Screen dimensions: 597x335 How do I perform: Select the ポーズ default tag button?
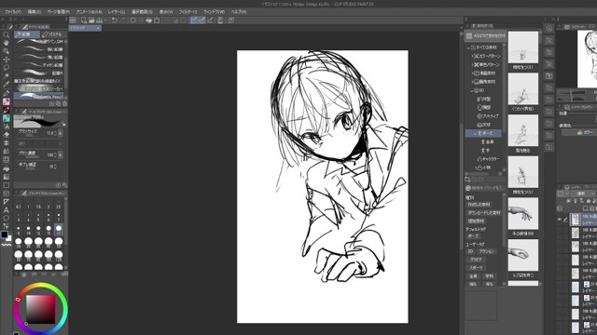(473, 235)
